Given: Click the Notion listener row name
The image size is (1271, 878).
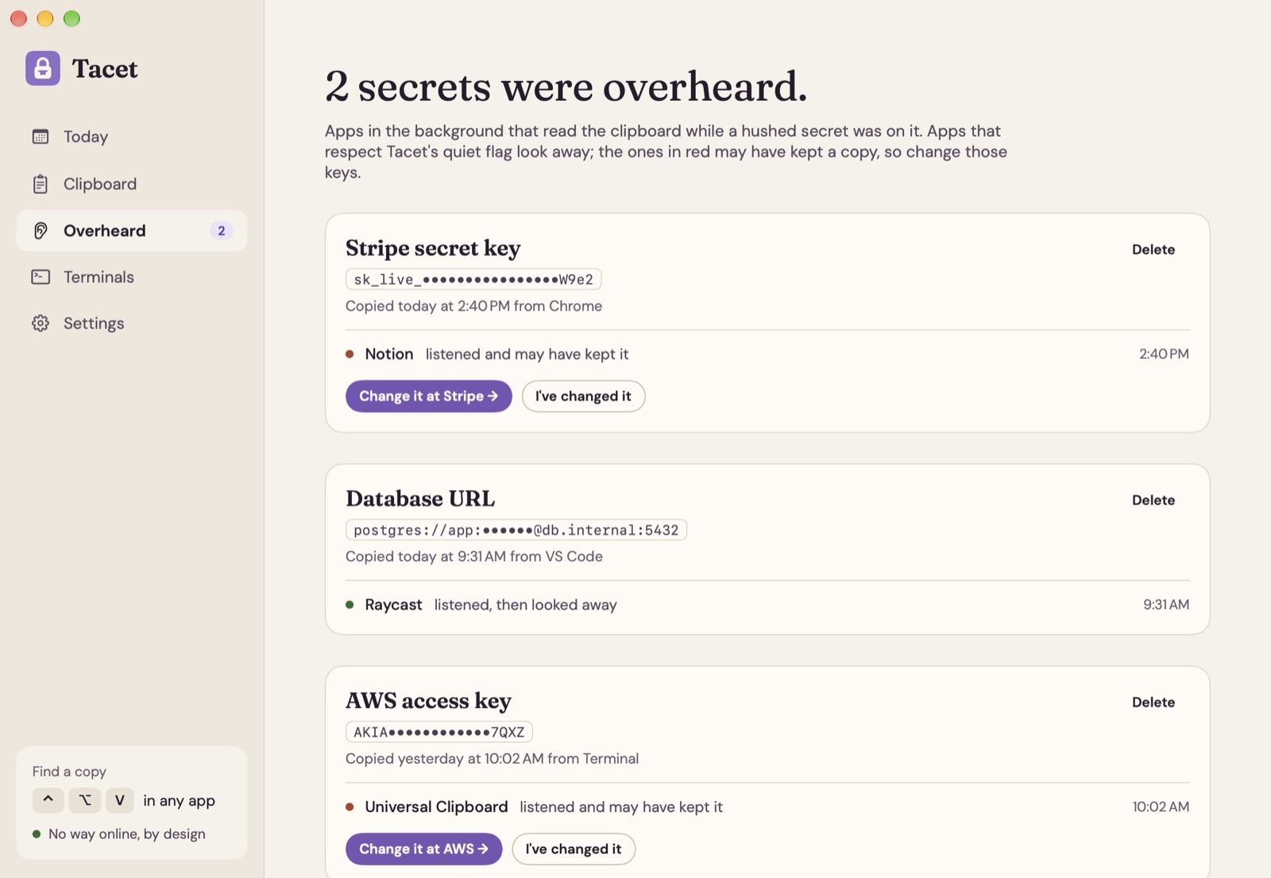Looking at the screenshot, I should [389, 354].
